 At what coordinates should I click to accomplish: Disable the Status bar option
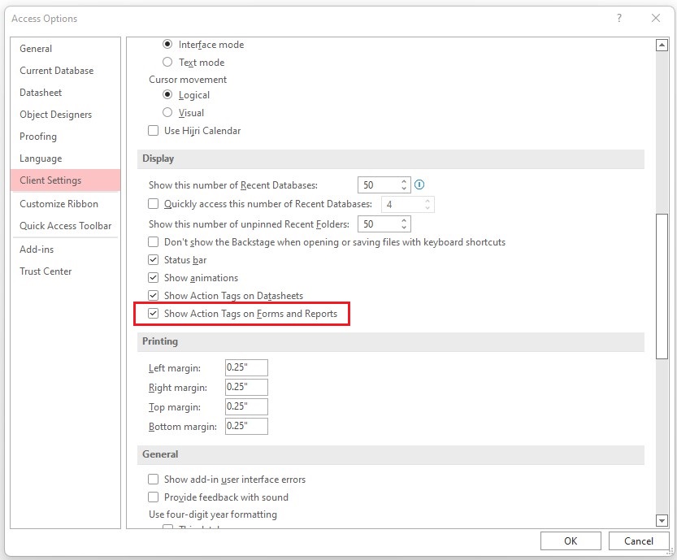click(152, 260)
